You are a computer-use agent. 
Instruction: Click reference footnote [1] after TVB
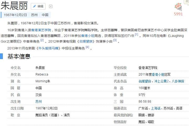pyautogui.click(x=137, y=35)
